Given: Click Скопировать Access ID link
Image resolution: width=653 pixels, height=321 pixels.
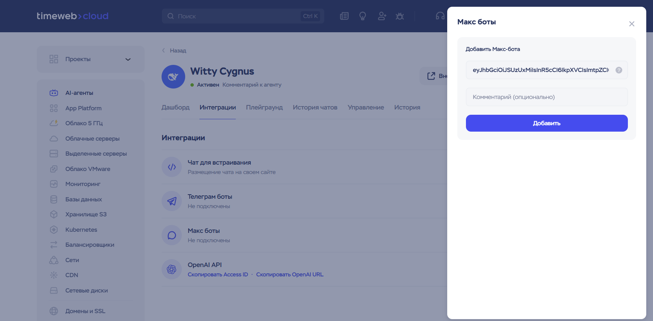Looking at the screenshot, I should [x=218, y=274].
